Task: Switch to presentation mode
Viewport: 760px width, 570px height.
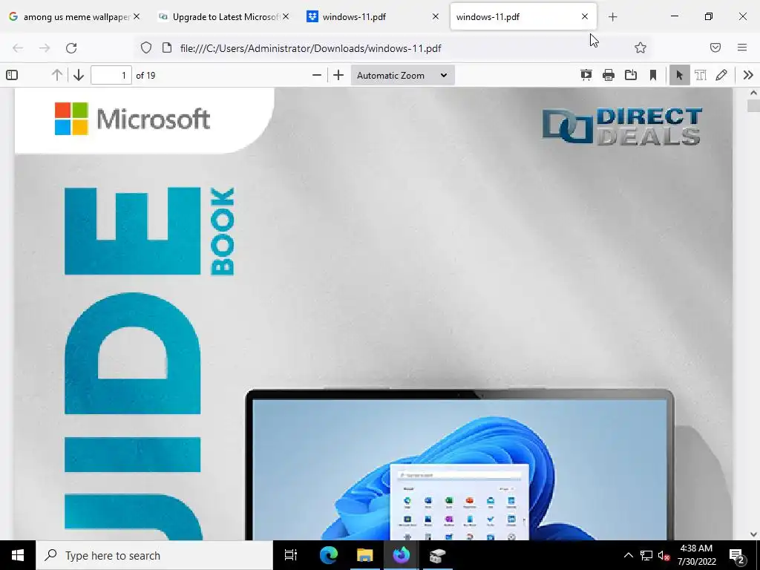Action: (x=586, y=75)
